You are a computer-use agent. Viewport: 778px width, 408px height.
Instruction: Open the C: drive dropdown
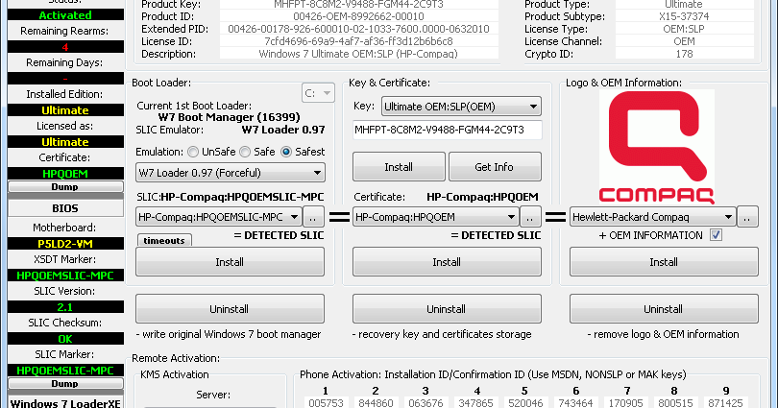(318, 93)
